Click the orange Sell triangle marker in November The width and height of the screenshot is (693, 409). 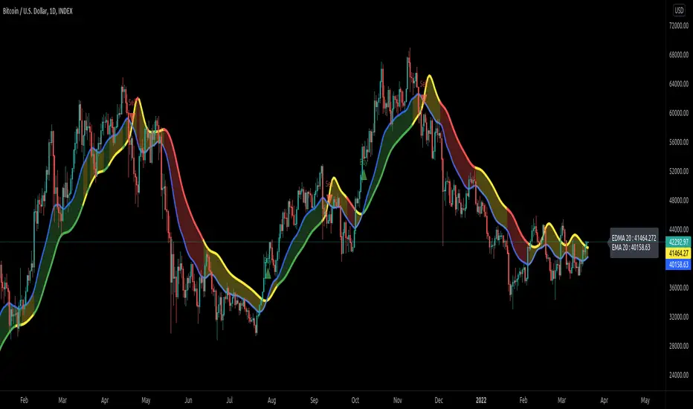point(423,98)
